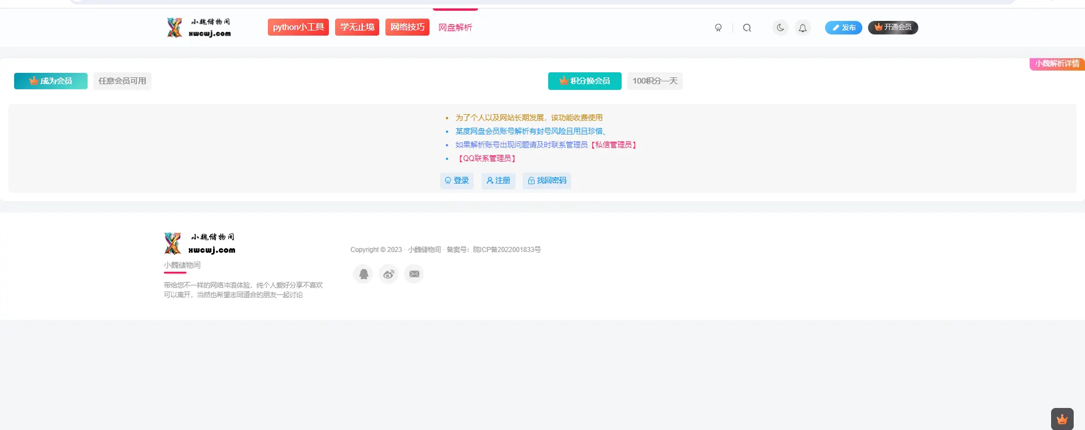Click the email envelope icon in footer

click(x=414, y=274)
